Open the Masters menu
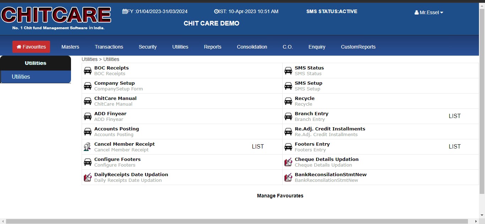485x224 pixels. (x=70, y=47)
